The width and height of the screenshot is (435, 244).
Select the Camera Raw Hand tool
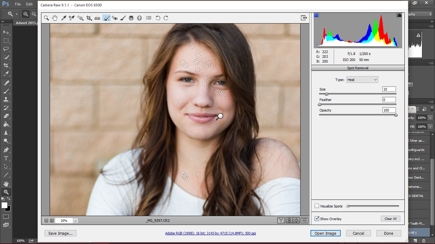[x=55, y=18]
